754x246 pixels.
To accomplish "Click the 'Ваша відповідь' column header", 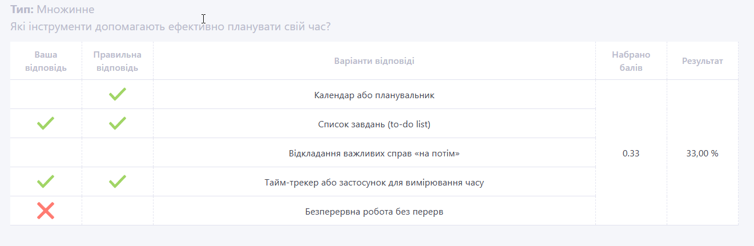I will point(46,61).
